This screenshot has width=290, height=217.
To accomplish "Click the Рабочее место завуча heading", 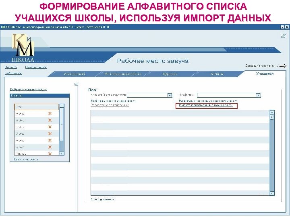I will pyautogui.click(x=153, y=61).
